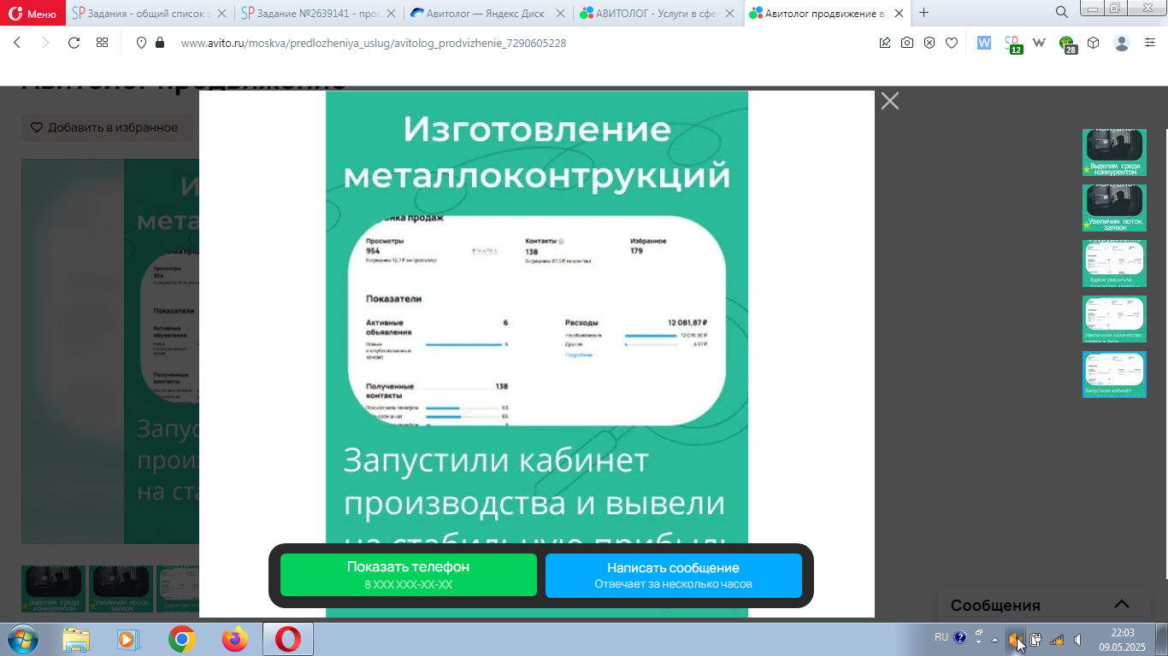Click the padlock site security icon

[159, 43]
